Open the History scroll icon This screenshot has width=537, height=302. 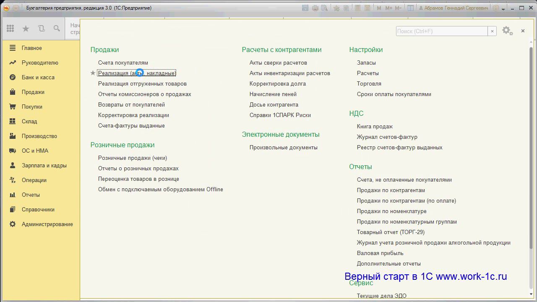41,29
